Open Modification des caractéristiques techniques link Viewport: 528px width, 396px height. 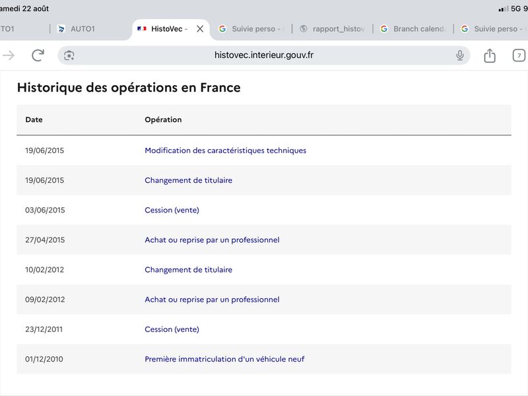click(x=225, y=150)
